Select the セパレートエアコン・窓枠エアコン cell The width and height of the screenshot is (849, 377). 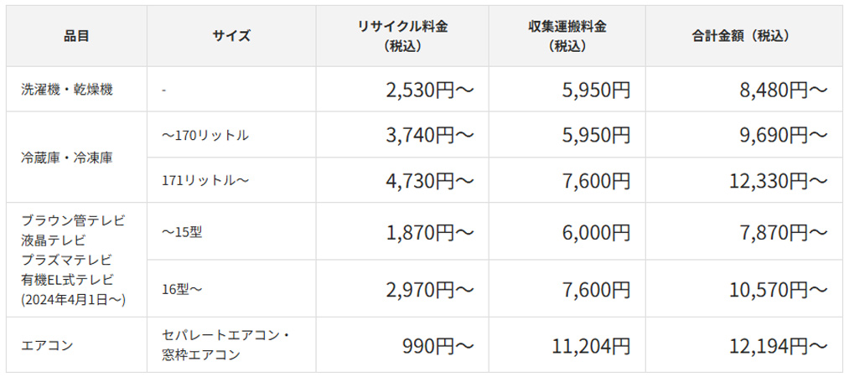(225, 345)
